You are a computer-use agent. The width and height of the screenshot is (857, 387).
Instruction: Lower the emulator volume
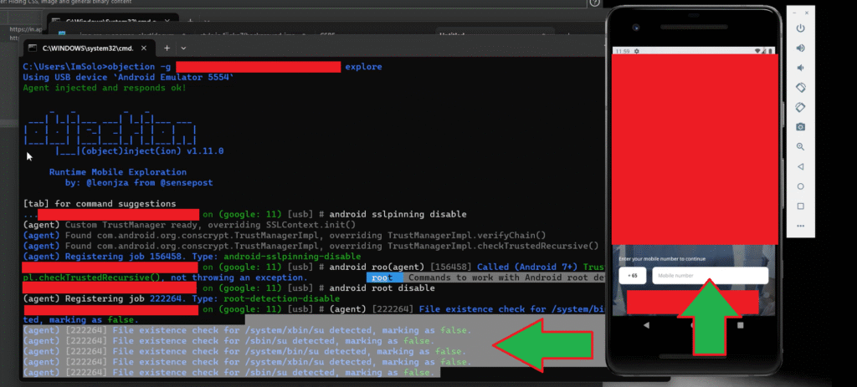800,68
